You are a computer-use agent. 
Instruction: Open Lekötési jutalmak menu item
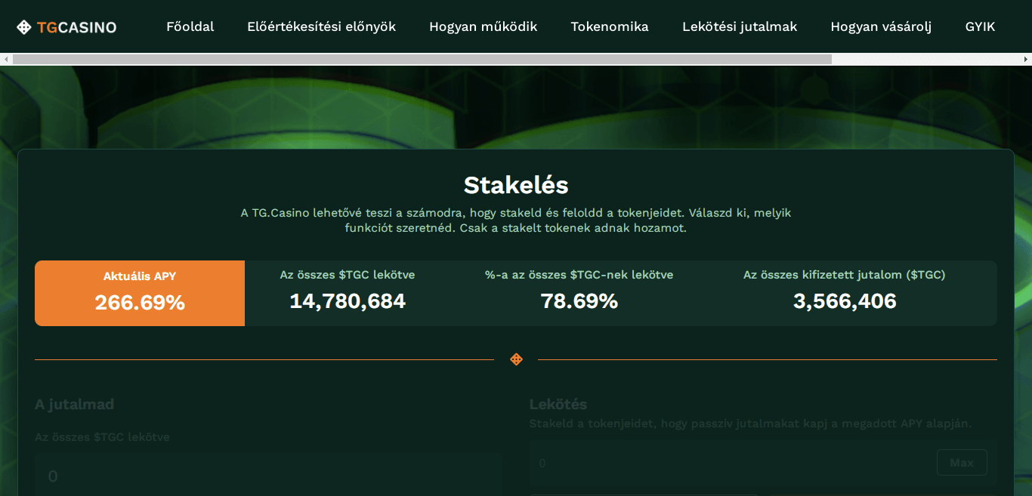pyautogui.click(x=740, y=27)
